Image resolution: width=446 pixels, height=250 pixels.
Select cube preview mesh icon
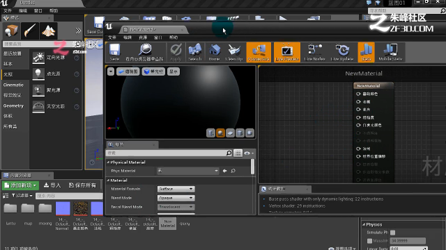pos(240,133)
